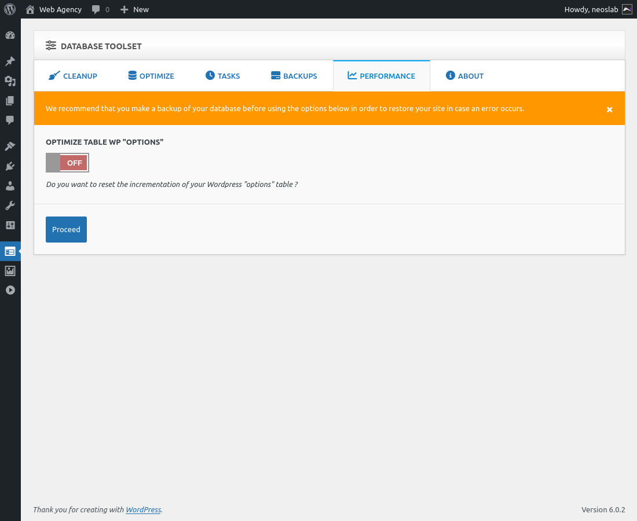Switch to the Backups tab
This screenshot has height=521, width=637.
coord(294,76)
